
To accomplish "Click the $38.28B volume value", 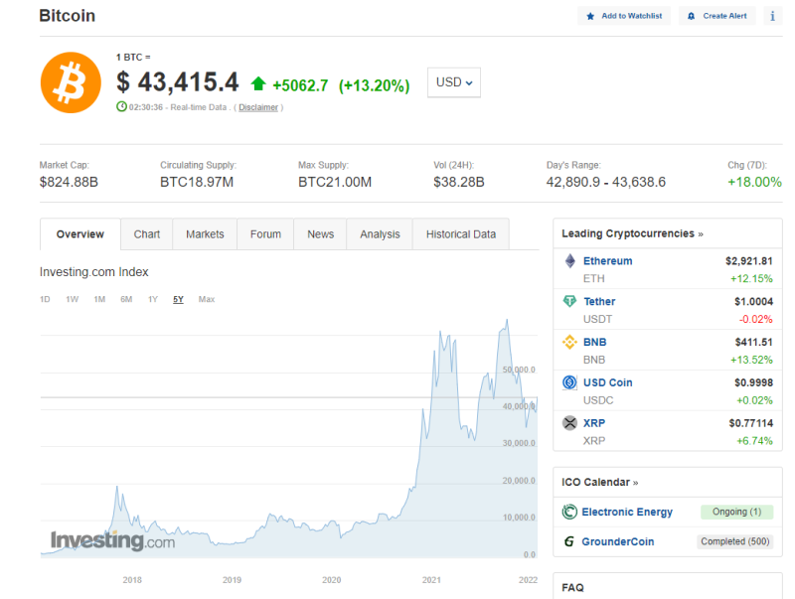I will tap(459, 182).
